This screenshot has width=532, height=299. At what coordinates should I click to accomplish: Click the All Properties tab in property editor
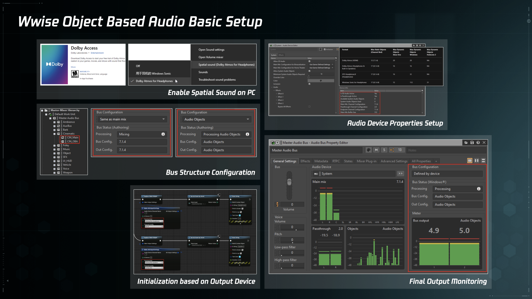421,161
